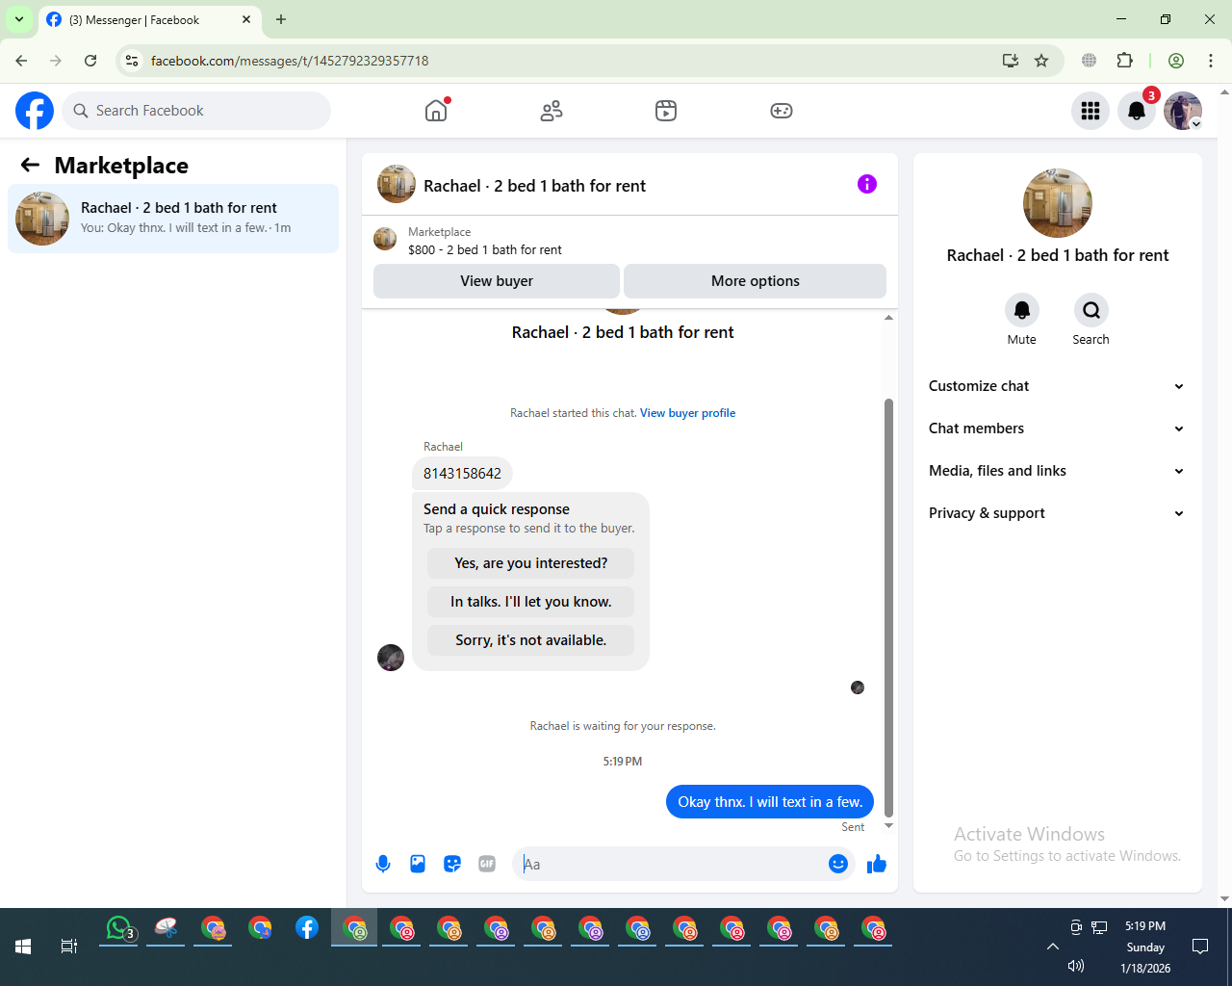
Task: Open Windows notification center icon
Action: (x=1200, y=947)
